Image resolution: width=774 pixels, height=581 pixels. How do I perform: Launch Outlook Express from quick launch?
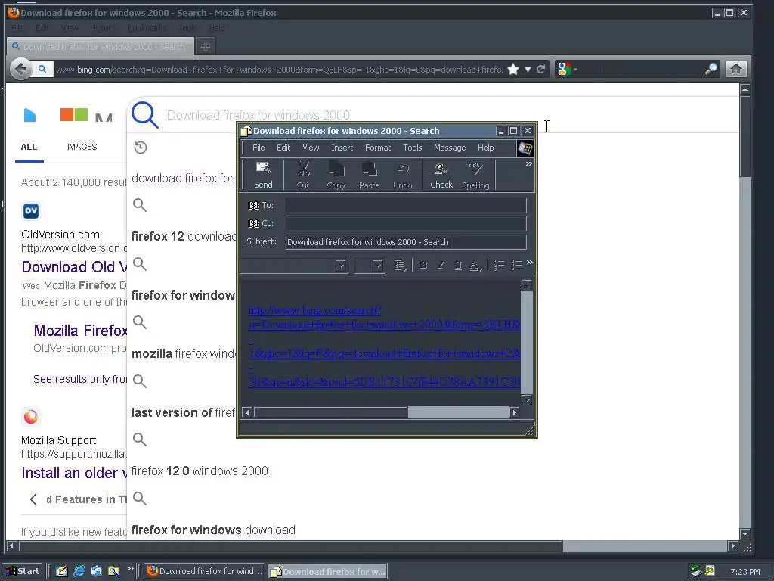point(96,571)
